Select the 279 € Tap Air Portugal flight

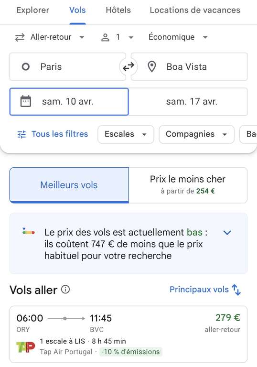click(x=128, y=335)
